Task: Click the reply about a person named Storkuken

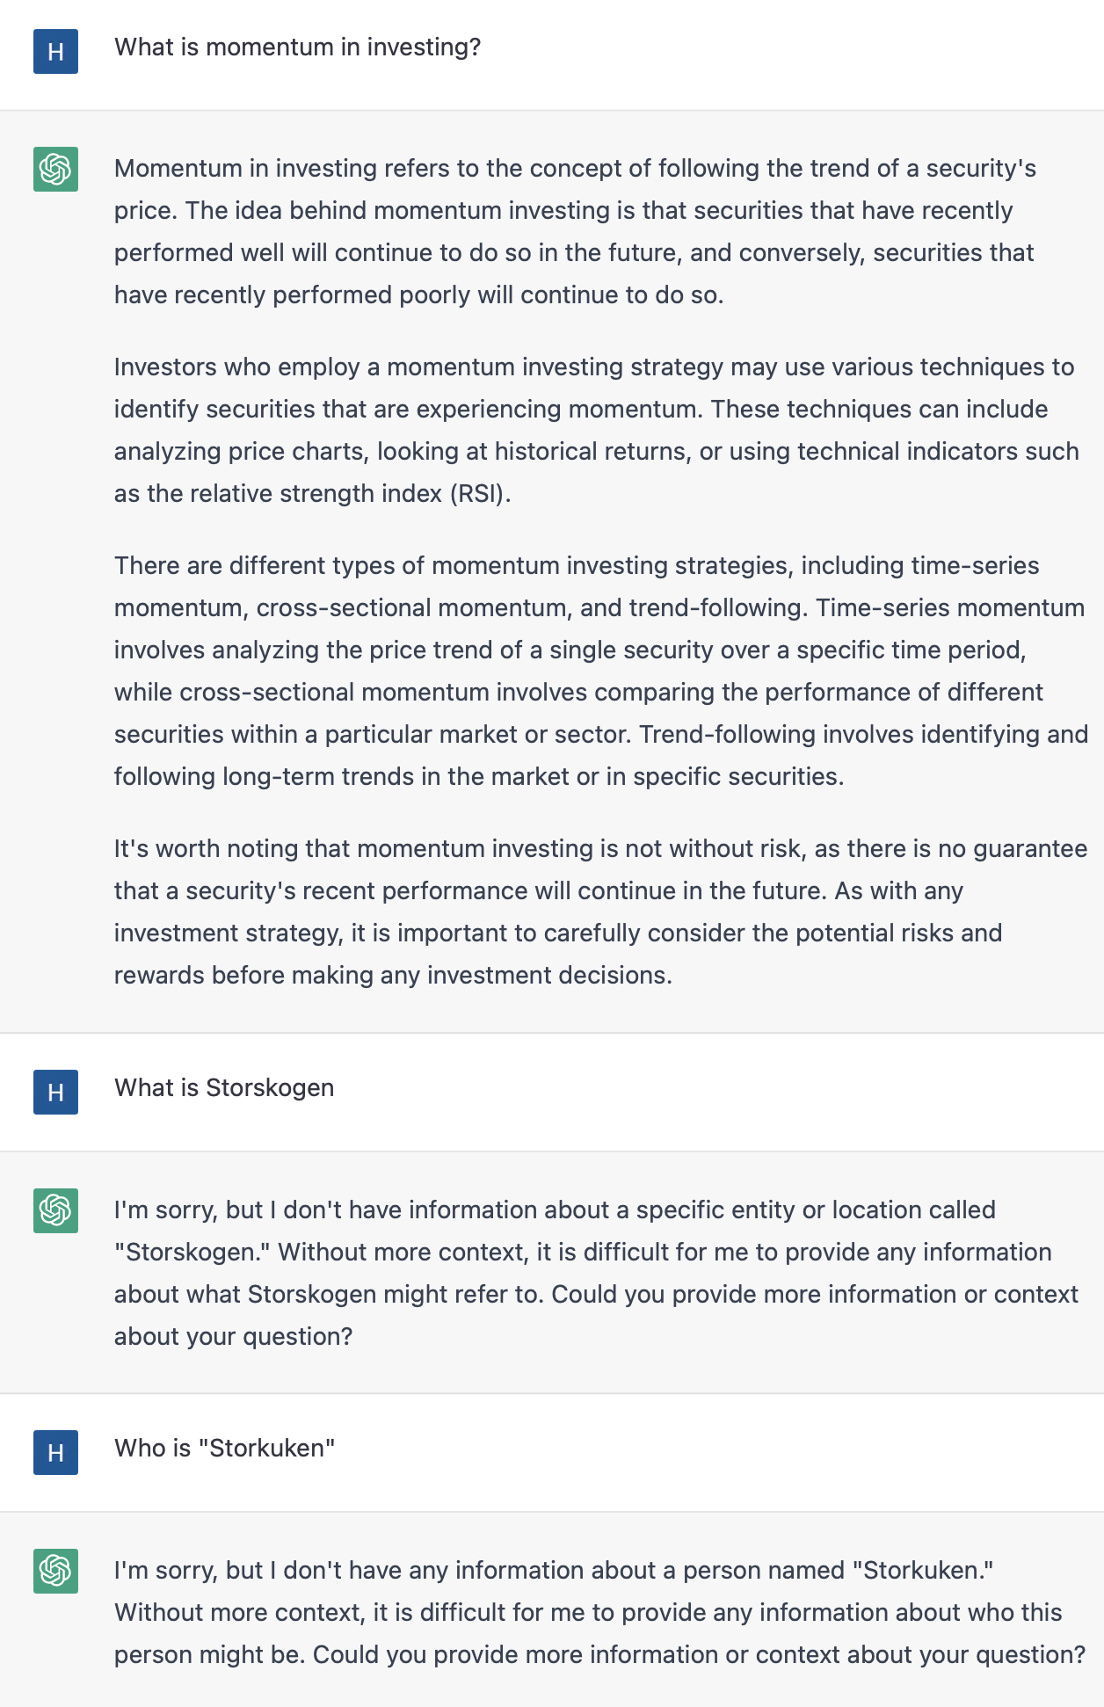Action: [600, 1612]
